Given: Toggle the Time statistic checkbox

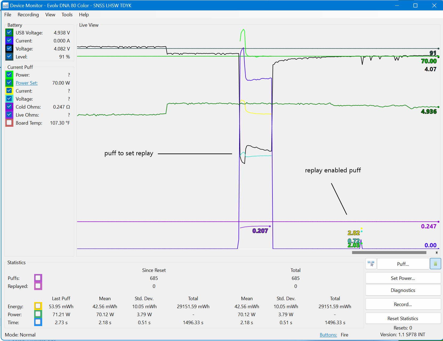Looking at the screenshot, I should pyautogui.click(x=38, y=322).
